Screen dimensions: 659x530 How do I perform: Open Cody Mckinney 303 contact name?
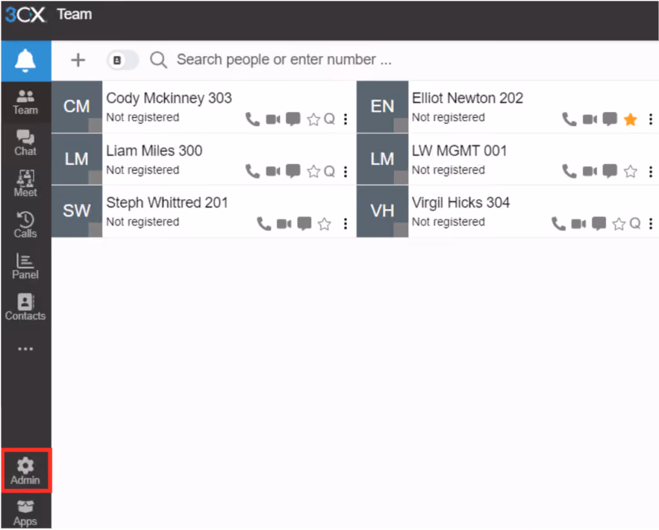point(169,98)
